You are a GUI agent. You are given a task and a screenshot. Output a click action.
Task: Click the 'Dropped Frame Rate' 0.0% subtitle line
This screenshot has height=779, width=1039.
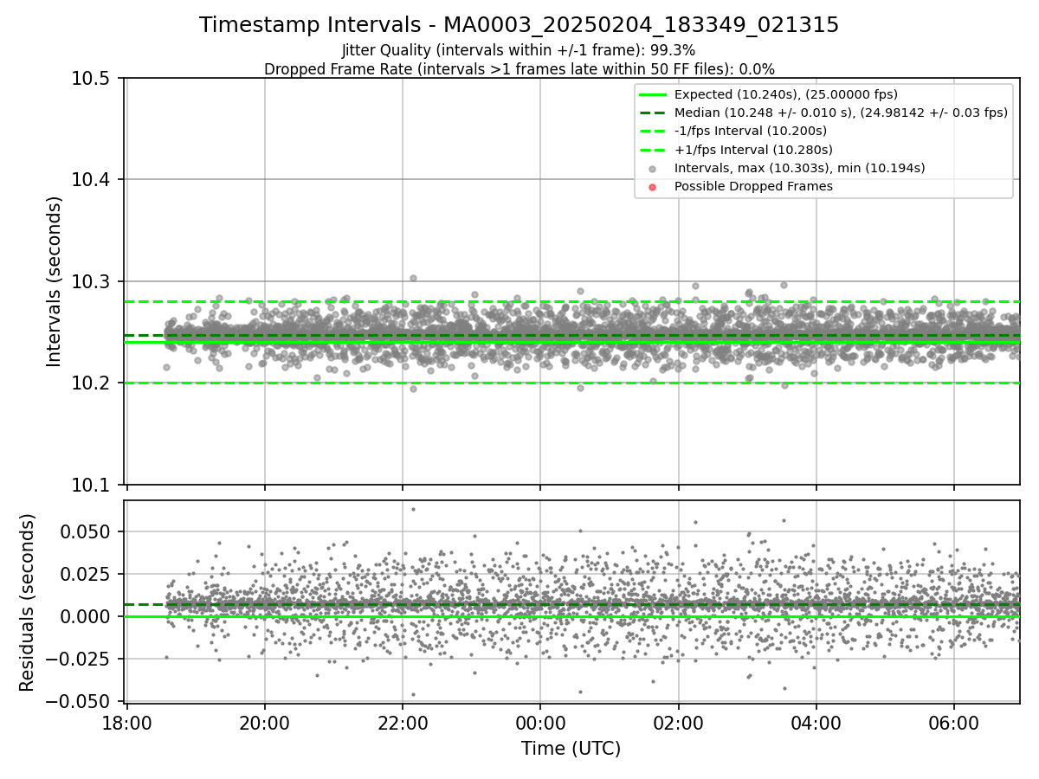pos(519,68)
